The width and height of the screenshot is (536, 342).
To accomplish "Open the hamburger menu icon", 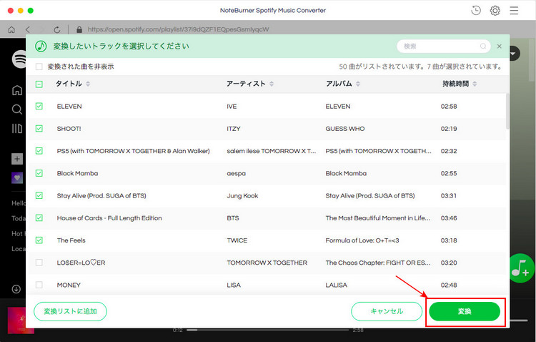I will pos(514,11).
